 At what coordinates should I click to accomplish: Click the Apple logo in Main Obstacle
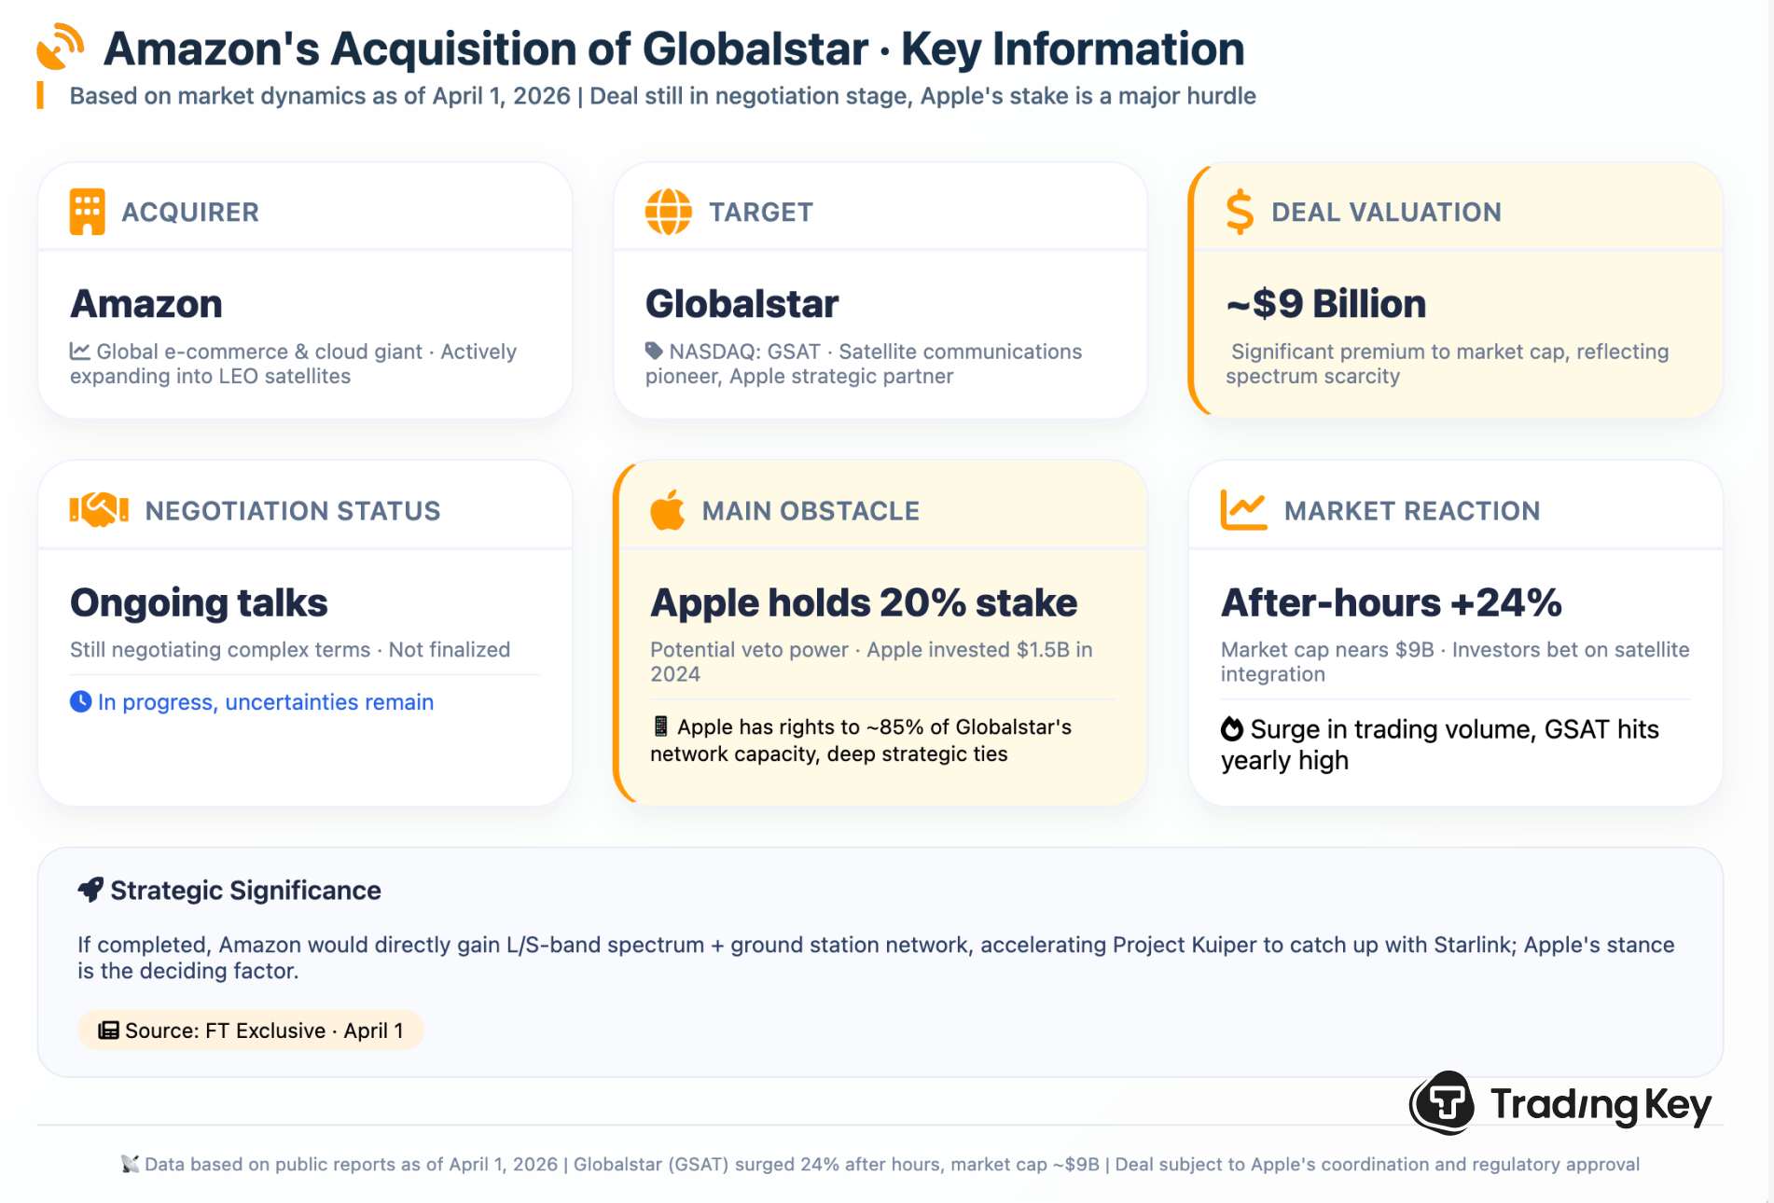[668, 510]
